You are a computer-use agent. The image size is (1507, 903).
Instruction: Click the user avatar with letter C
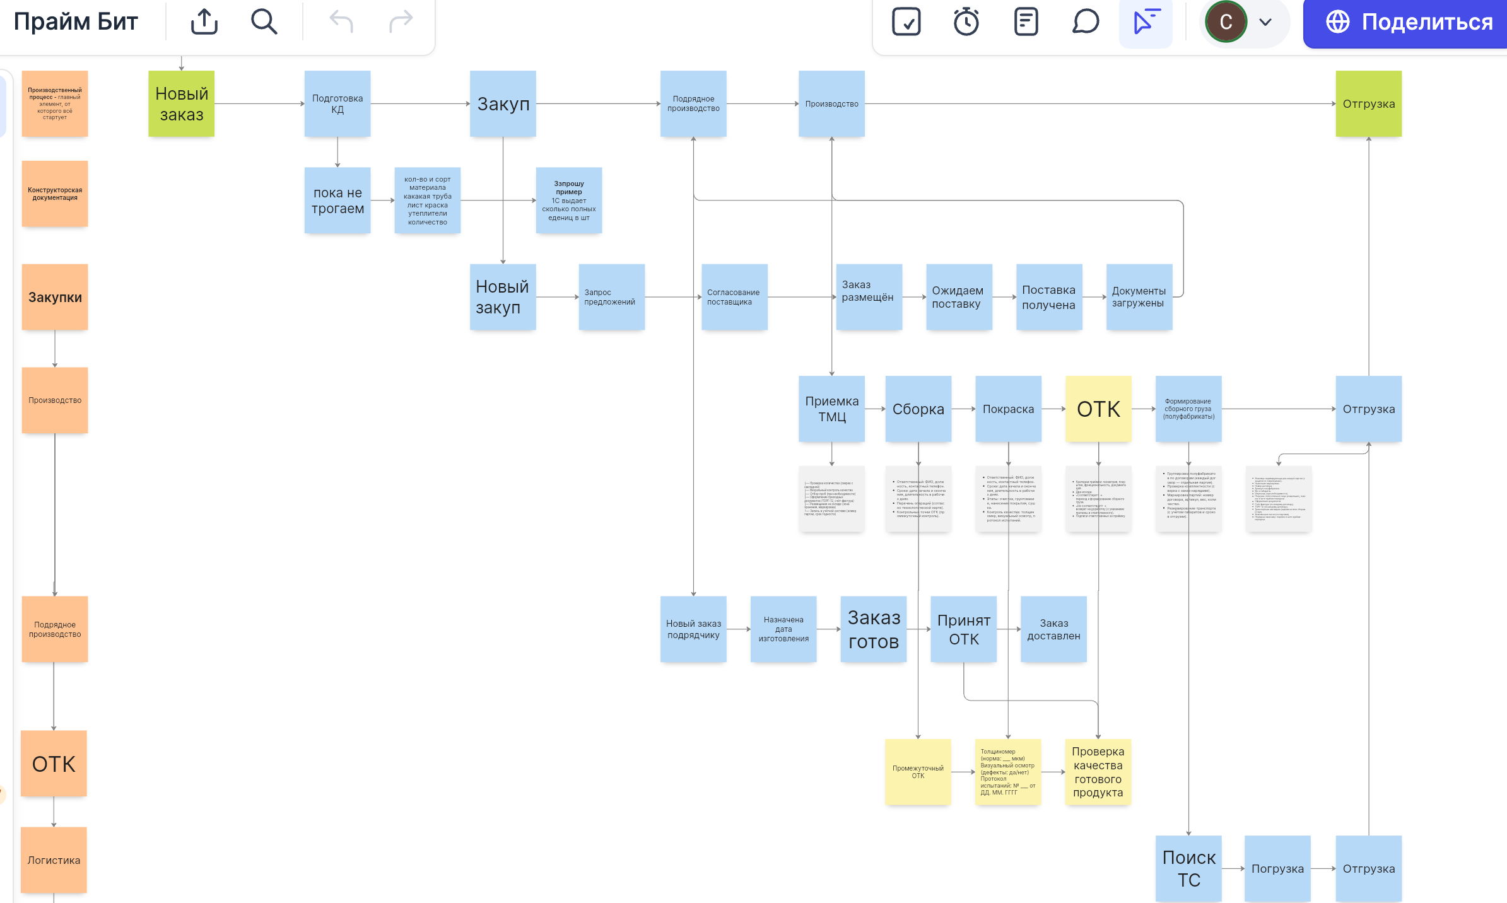click(x=1226, y=22)
